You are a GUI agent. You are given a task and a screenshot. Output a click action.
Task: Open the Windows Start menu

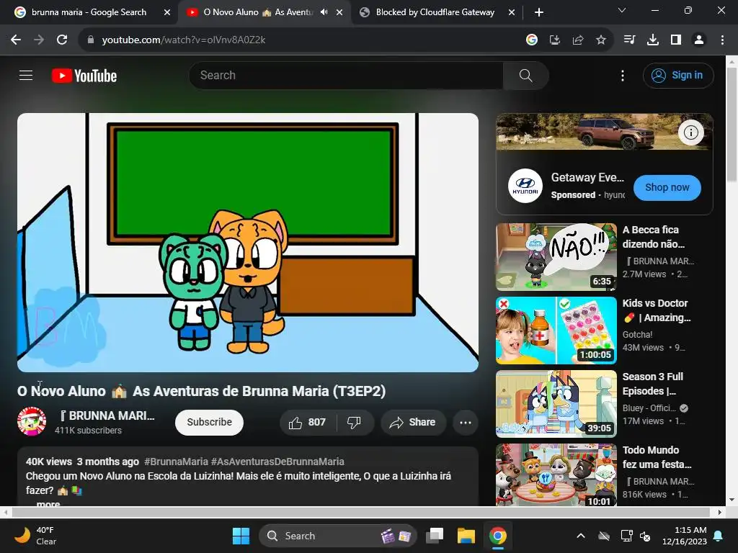[x=241, y=536]
